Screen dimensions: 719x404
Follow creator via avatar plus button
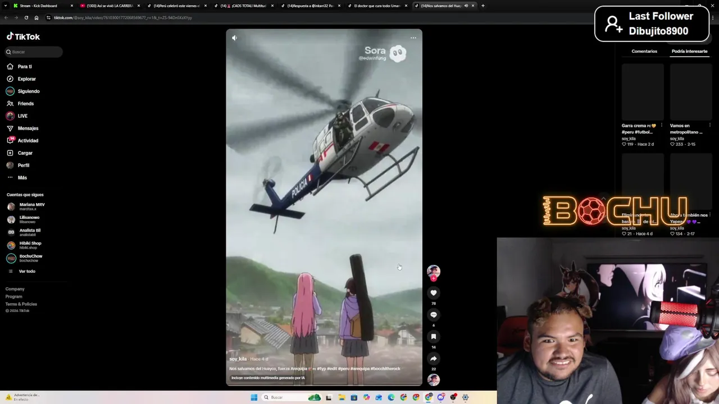pos(434,278)
